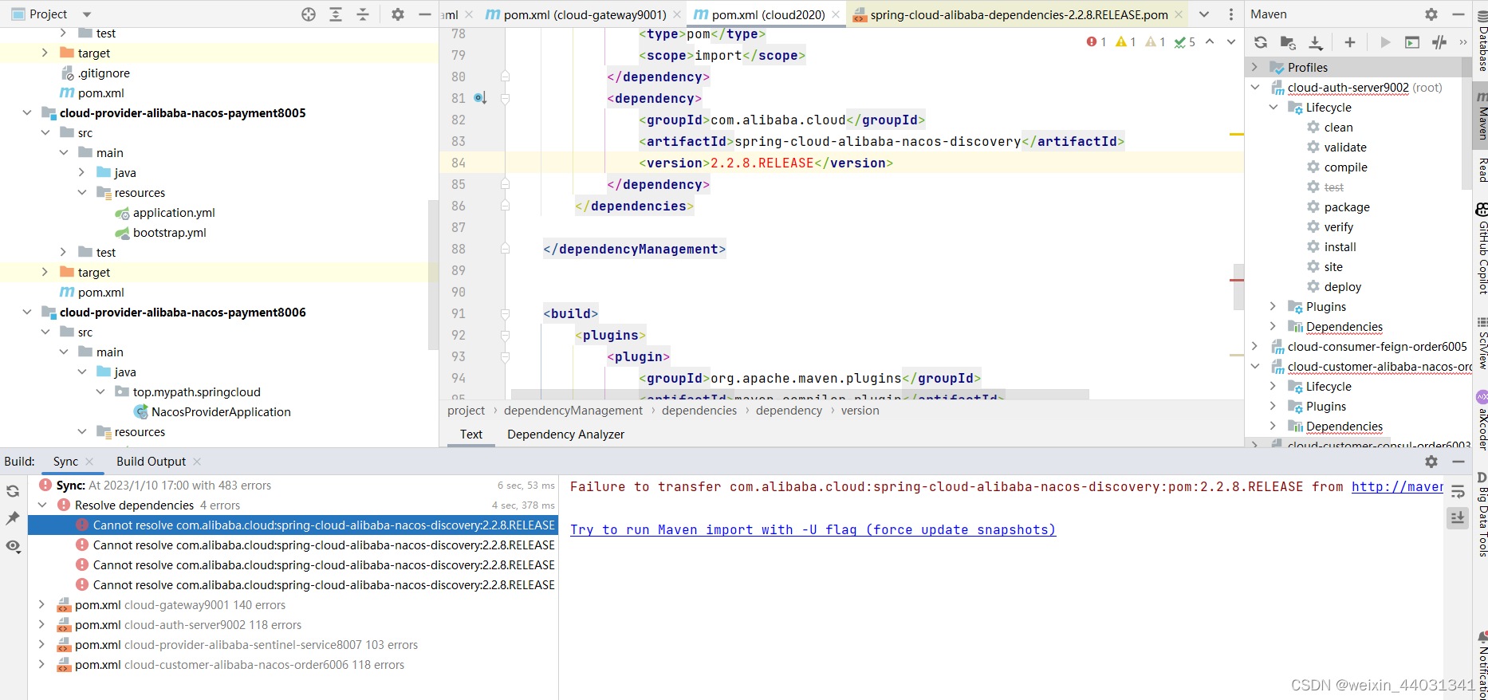
Task: Toggle soft-wrap in build output console
Action: pyautogui.click(x=1458, y=492)
